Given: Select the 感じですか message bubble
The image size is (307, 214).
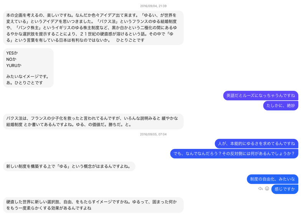Looking at the screenshot, I should click(x=285, y=189).
